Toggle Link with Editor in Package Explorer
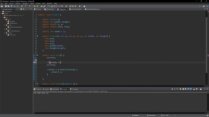The height and width of the screenshot is (117, 209). pos(24,9)
